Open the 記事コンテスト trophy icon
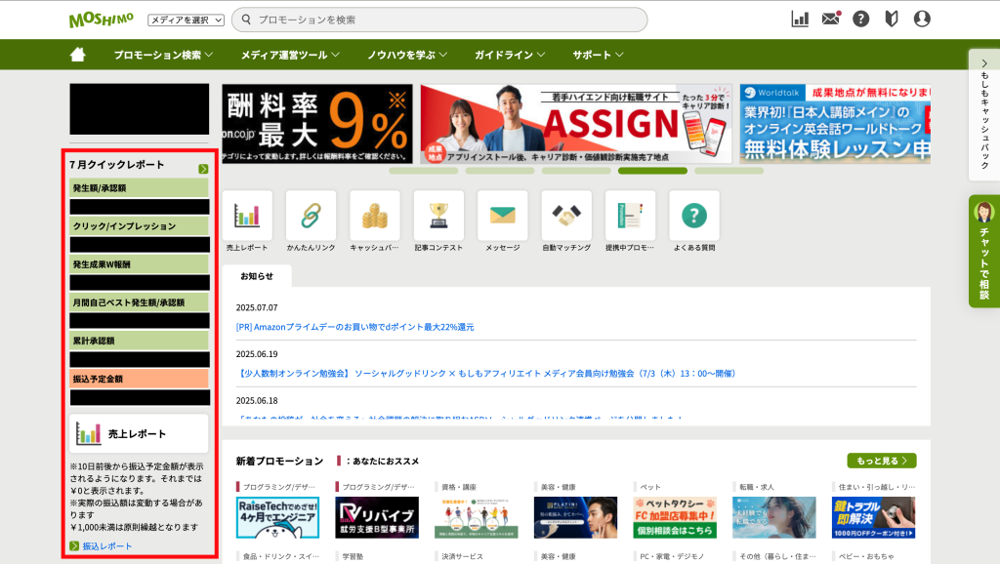Viewport: 1000px width, 564px height. tap(438, 216)
